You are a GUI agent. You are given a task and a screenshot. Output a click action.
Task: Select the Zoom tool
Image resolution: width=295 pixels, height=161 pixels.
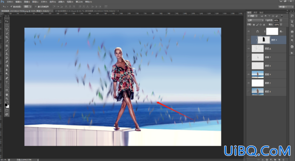7,99
